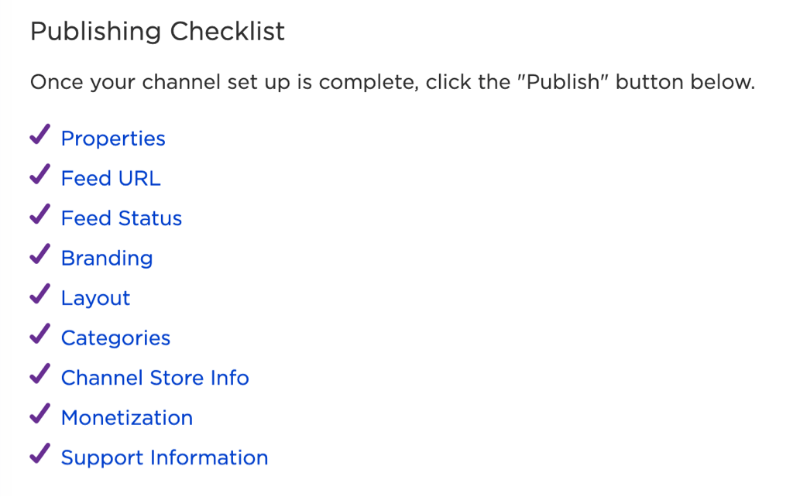Image resolution: width=793 pixels, height=497 pixels.
Task: Click the checkmark next to Layout
Action: click(x=40, y=294)
